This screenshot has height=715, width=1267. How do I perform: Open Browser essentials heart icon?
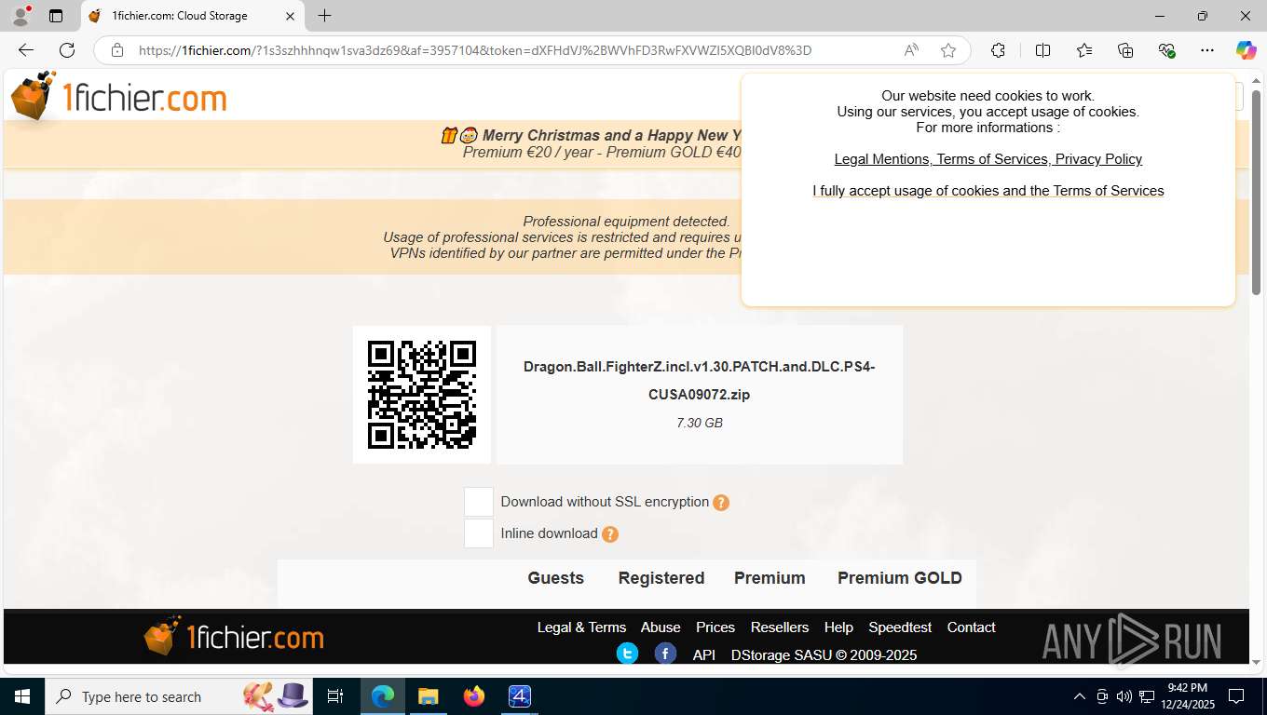click(x=1166, y=50)
